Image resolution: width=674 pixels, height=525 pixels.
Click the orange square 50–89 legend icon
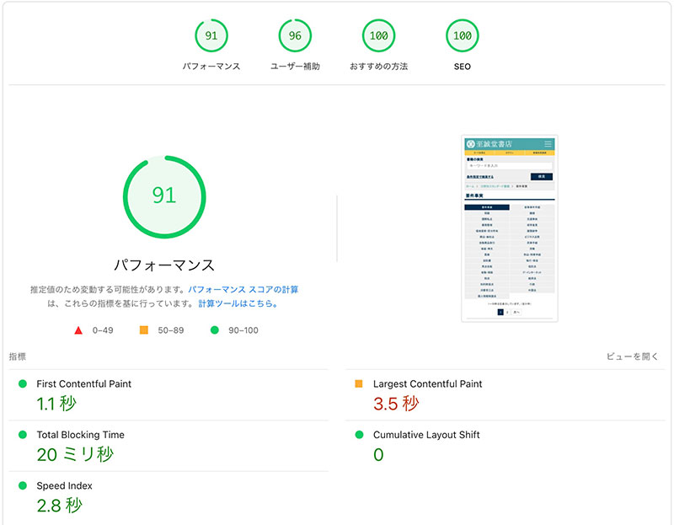[x=144, y=329]
